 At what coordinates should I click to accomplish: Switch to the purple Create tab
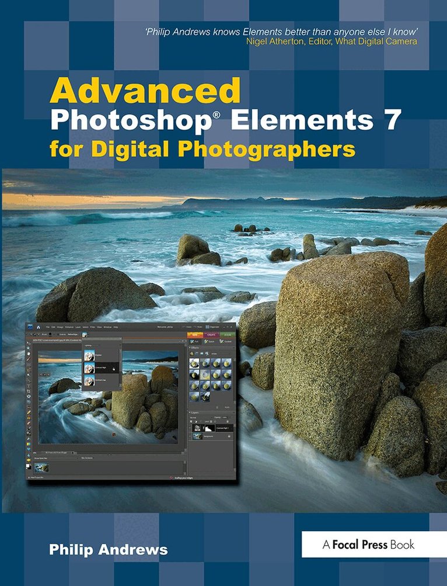[211, 334]
